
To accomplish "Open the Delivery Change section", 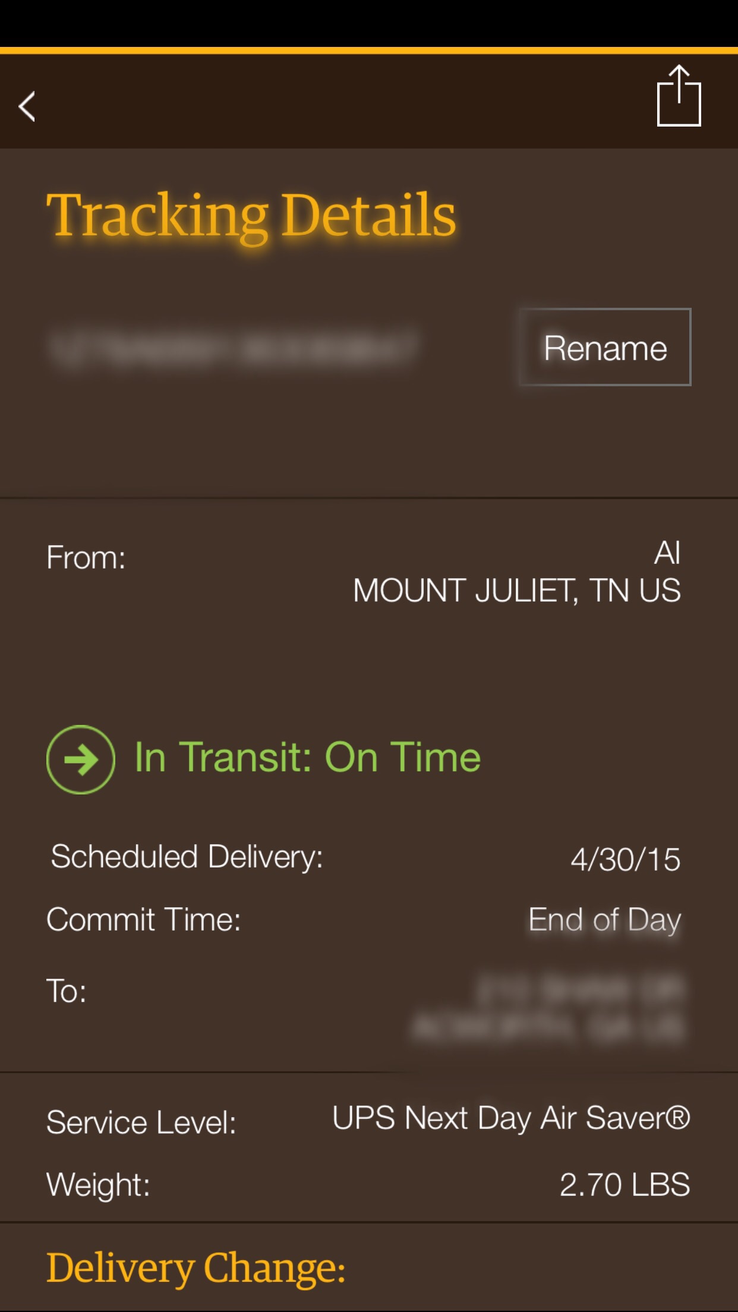I will (x=196, y=1268).
